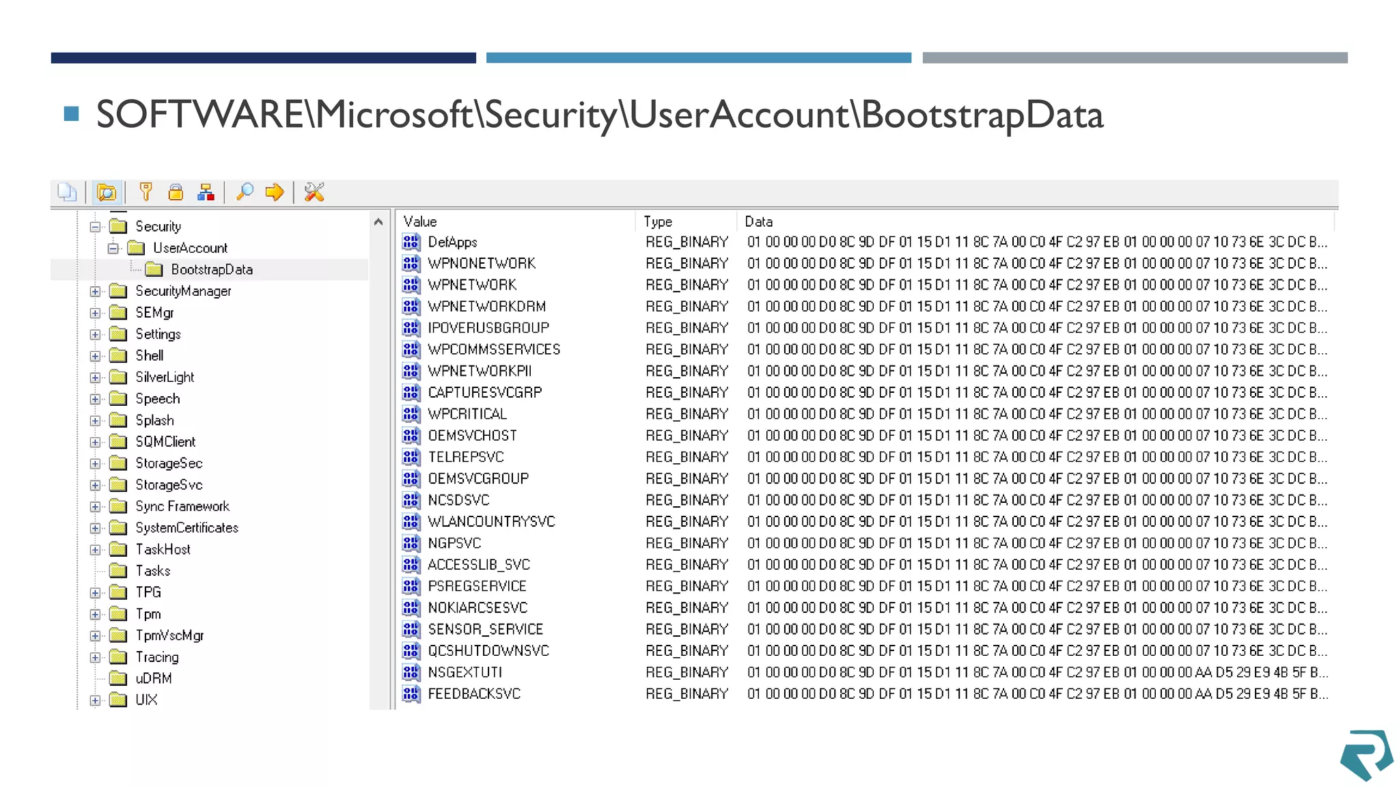Select the Tpm tree item

[x=148, y=613]
